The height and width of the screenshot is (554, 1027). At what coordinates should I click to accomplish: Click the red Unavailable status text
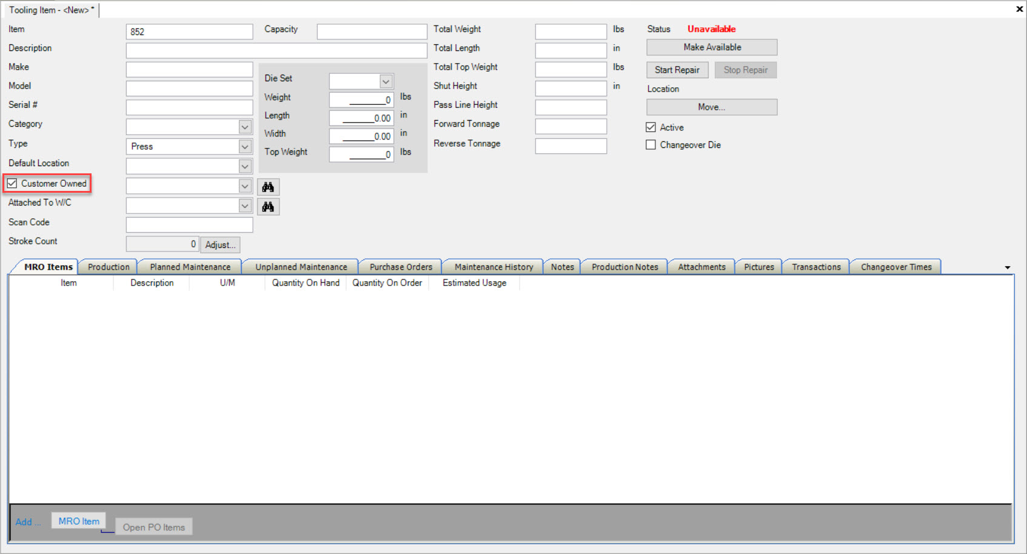[711, 29]
